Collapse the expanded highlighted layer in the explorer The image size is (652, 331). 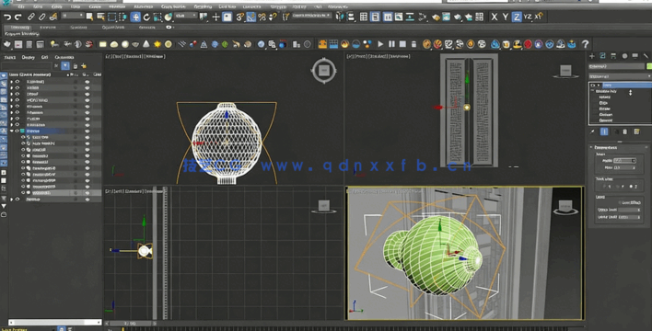[12, 131]
